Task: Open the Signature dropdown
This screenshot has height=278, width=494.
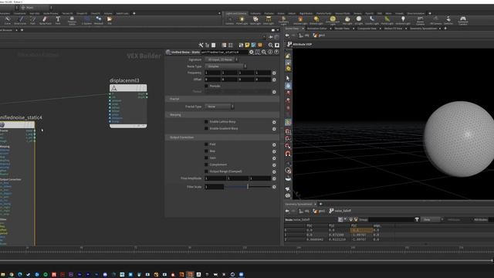Action: pyautogui.click(x=222, y=59)
